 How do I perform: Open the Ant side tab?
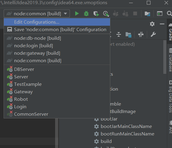pos(170,127)
